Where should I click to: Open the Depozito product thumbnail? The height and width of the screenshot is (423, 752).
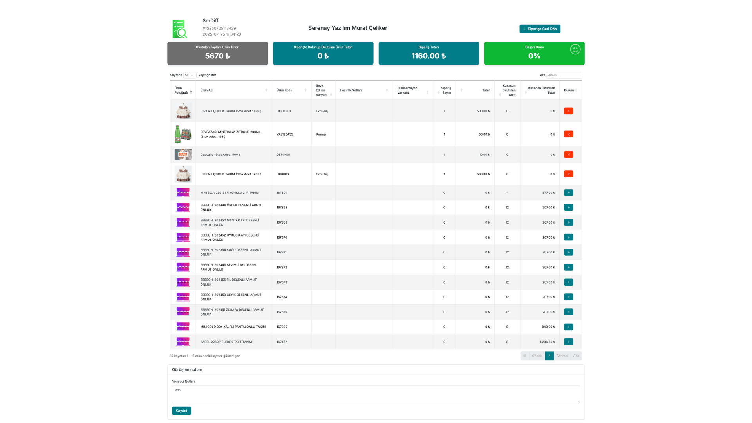183,155
